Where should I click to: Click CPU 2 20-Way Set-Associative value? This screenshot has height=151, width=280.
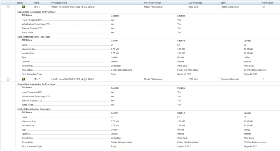point(255,142)
